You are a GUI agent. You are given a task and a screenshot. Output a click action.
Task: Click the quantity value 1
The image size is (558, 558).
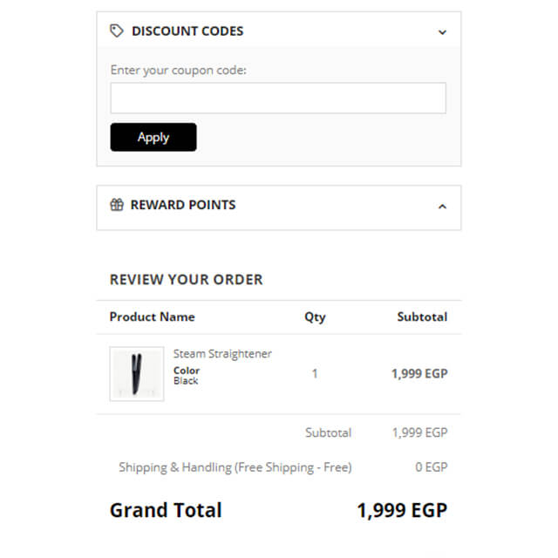315,373
